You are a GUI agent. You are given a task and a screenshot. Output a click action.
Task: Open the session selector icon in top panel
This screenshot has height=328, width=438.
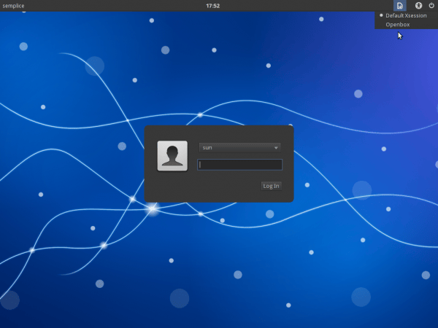tap(399, 6)
